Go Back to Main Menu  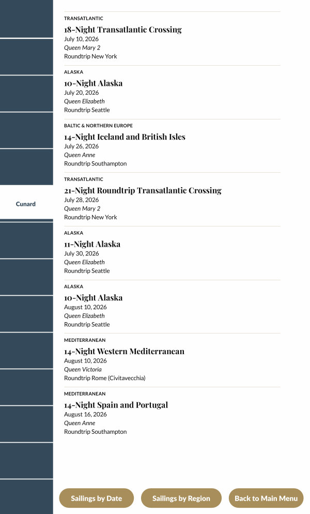pyautogui.click(x=266, y=498)
